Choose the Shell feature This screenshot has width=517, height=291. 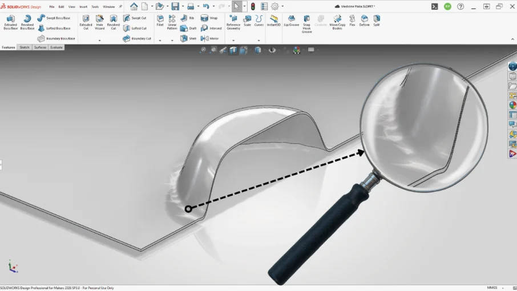tap(188, 38)
